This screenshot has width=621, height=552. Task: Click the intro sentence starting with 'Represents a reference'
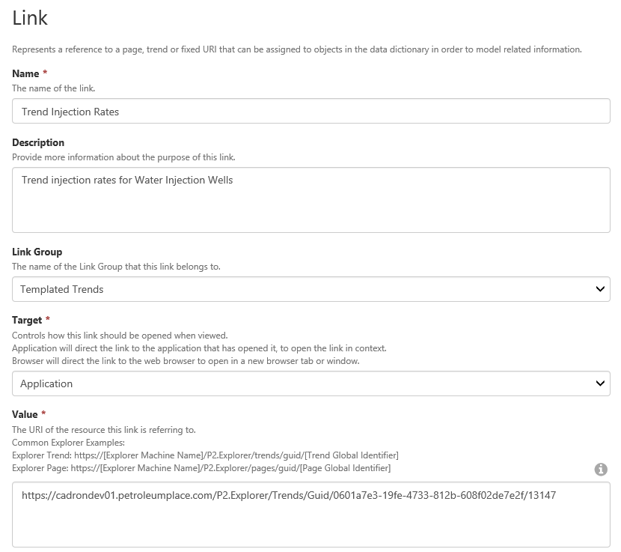pos(296,49)
